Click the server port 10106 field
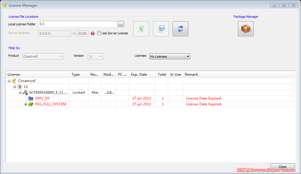The image size is (301, 174). click(x=82, y=33)
